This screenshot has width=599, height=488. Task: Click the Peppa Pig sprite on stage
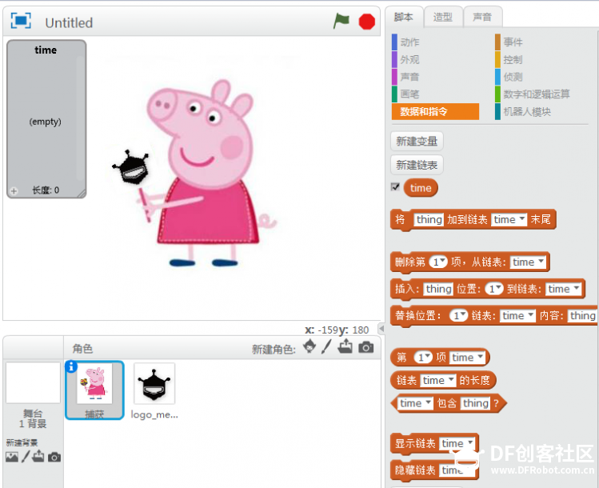[208, 172]
